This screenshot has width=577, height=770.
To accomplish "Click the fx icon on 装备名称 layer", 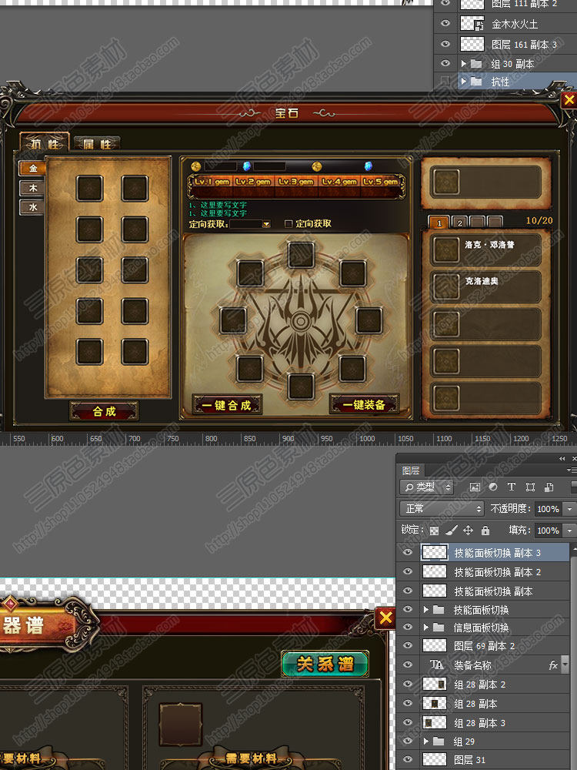I will [x=553, y=665].
